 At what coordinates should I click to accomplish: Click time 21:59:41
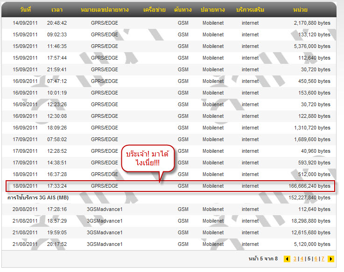[57, 69]
